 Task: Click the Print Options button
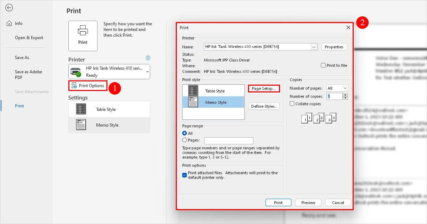point(88,86)
